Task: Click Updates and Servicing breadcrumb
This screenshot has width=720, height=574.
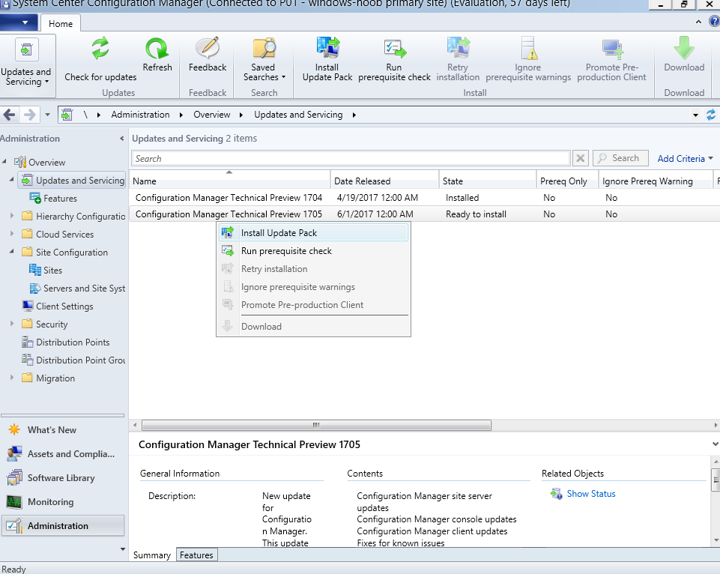Action: pyautogui.click(x=298, y=115)
